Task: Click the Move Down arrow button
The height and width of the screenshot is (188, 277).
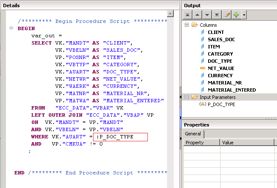Action: (208, 15)
